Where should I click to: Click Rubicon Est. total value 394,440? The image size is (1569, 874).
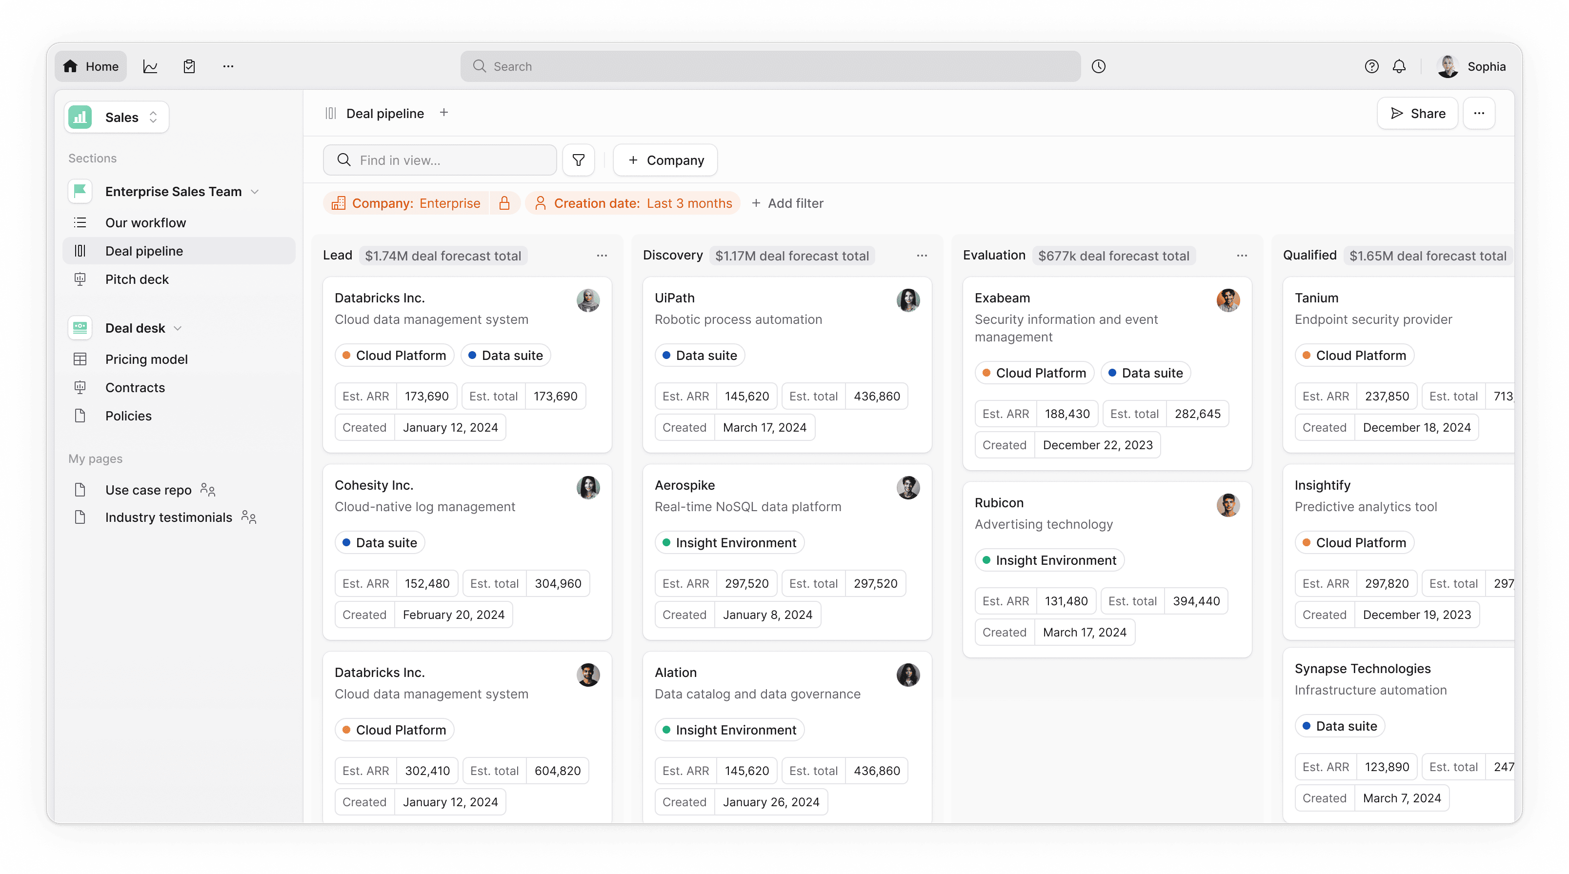click(x=1196, y=601)
